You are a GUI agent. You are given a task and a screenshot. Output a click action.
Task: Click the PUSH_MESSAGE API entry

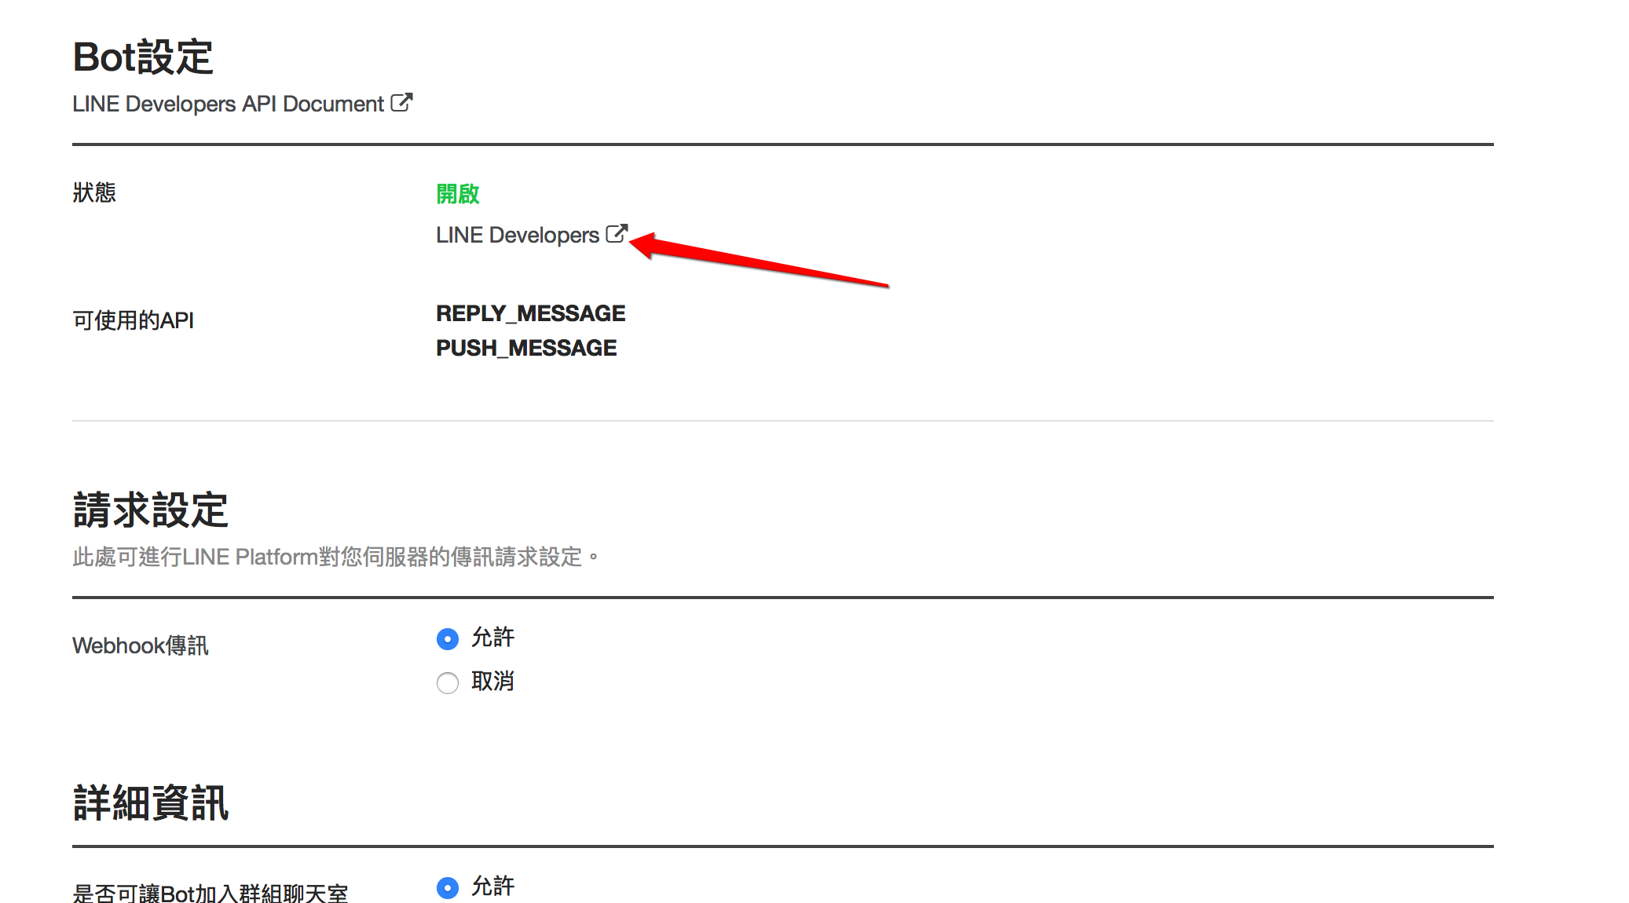pyautogui.click(x=526, y=348)
